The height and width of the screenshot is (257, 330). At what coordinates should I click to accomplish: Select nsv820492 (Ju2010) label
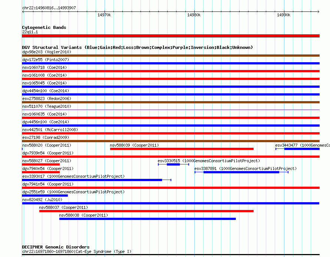pyautogui.click(x=42, y=200)
